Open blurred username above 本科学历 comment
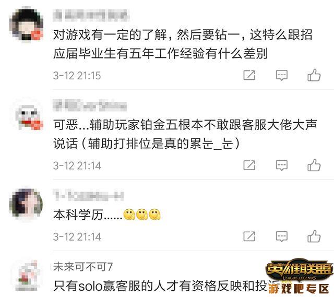 click(x=88, y=195)
